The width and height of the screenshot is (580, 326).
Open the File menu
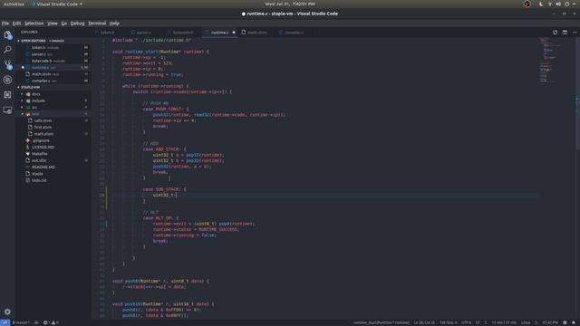coord(5,24)
